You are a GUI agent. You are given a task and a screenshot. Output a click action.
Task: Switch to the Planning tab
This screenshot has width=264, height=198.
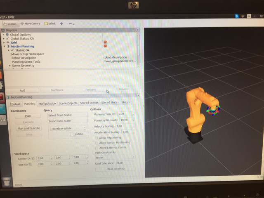[x=29, y=104]
